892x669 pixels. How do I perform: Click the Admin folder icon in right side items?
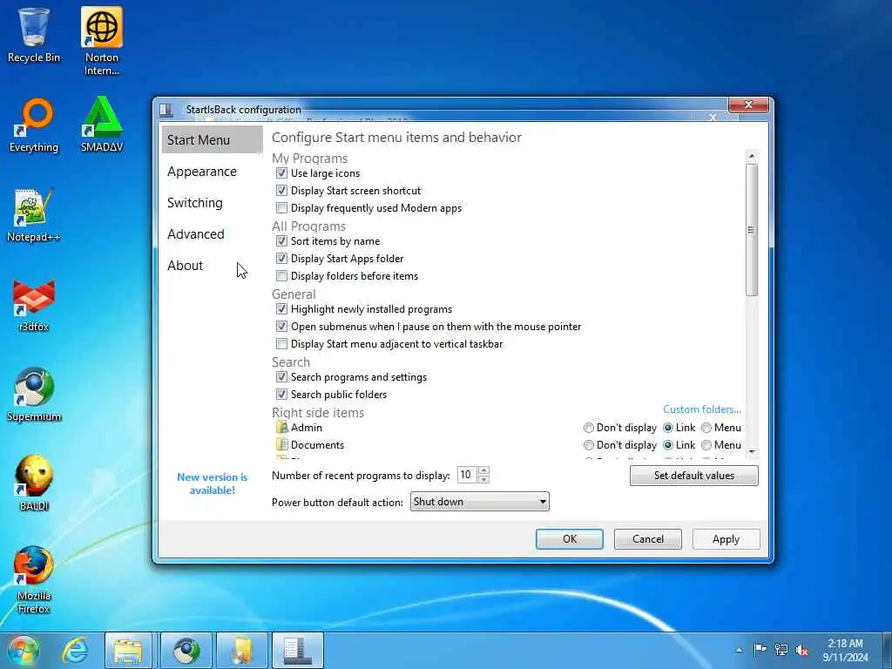click(x=281, y=427)
